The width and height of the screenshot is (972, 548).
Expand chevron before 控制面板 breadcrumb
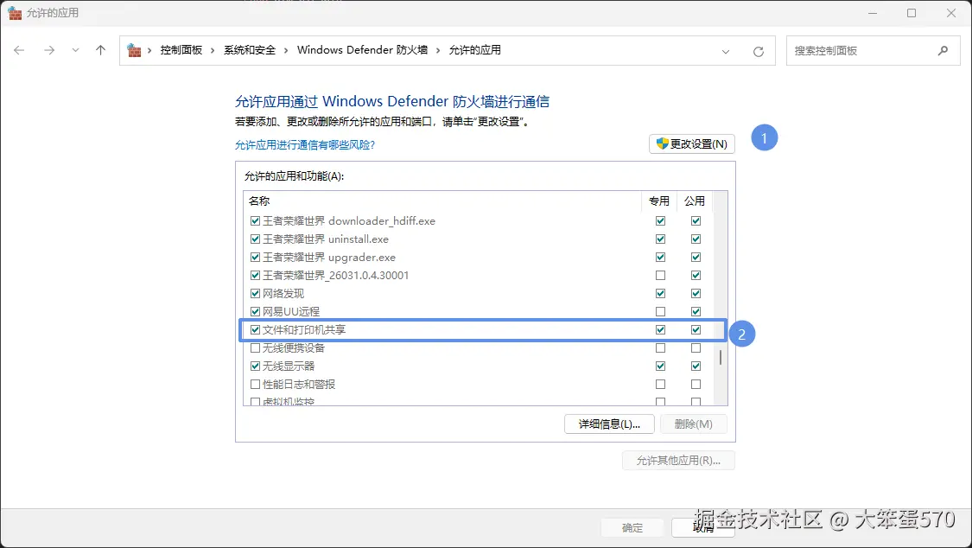point(149,50)
